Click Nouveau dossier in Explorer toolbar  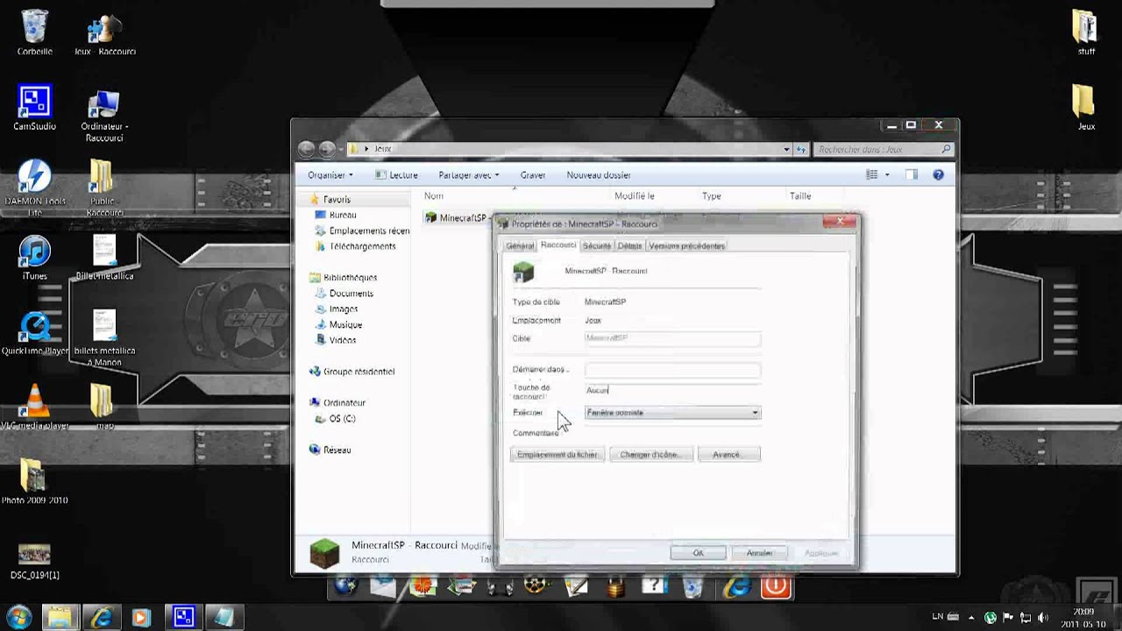click(x=599, y=175)
